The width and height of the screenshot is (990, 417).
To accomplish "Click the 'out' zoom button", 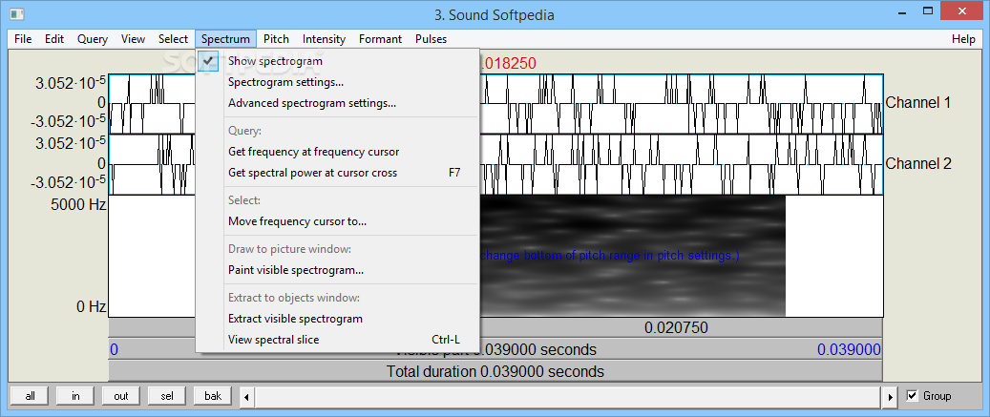I will tap(121, 396).
